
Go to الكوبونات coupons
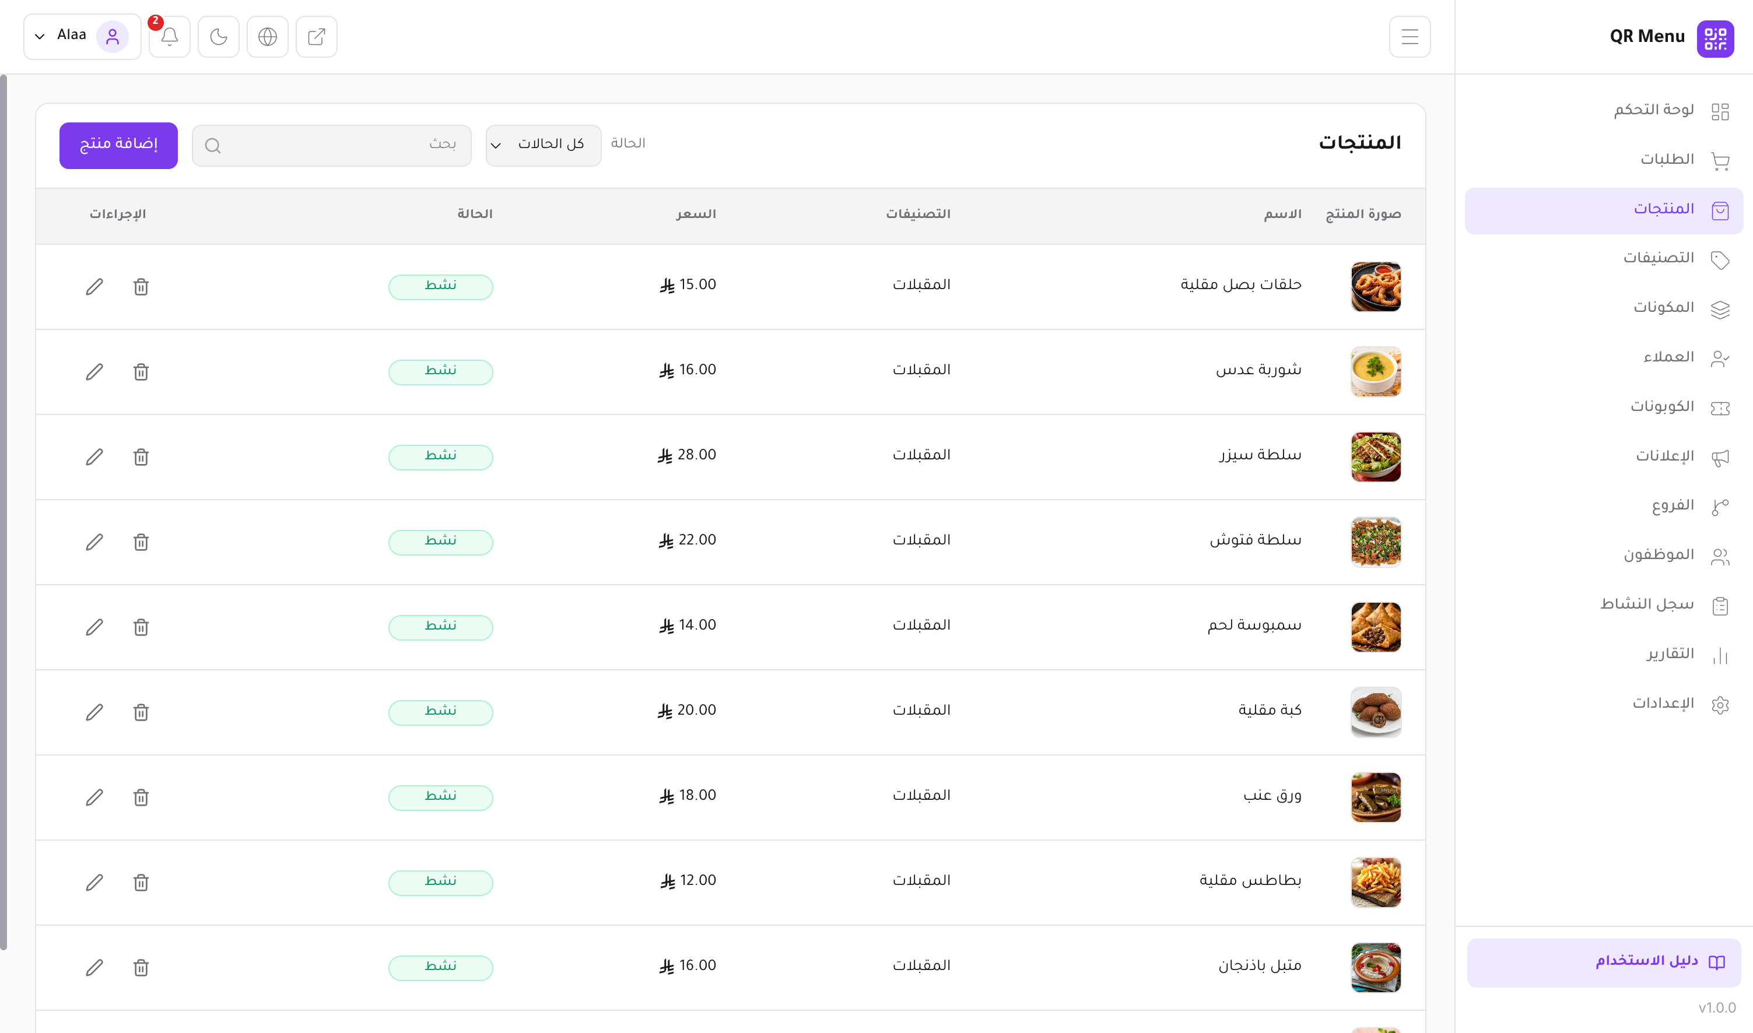(1604, 408)
